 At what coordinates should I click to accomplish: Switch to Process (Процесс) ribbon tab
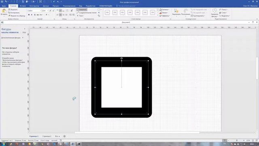pos(56,6)
